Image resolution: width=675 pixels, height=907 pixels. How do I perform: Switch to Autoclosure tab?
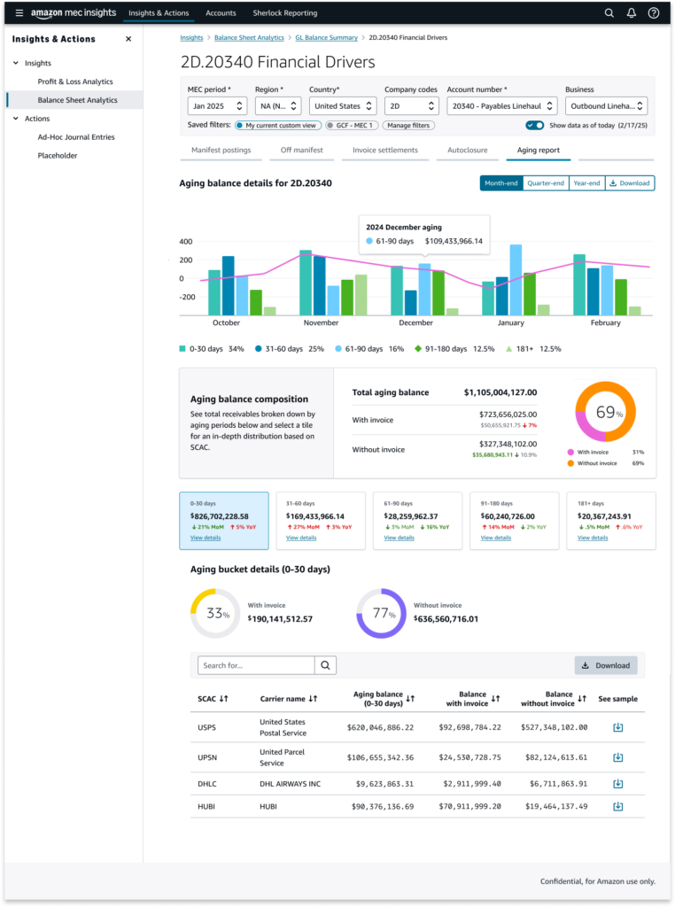(x=468, y=150)
